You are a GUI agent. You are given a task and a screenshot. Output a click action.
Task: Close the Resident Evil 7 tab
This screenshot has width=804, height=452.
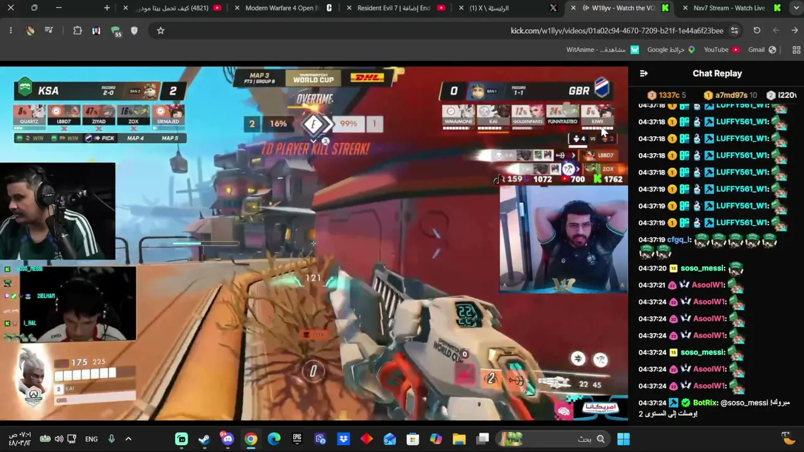[349, 8]
